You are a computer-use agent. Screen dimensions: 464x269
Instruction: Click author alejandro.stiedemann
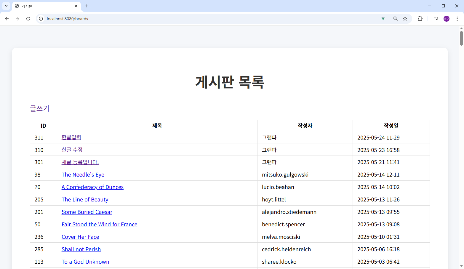point(289,212)
